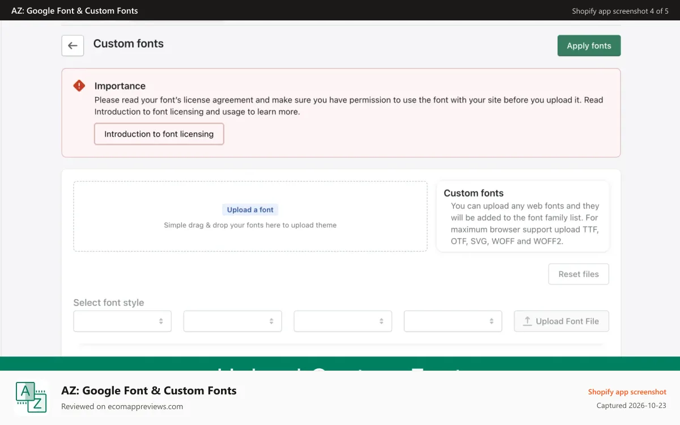Open the third font style dropdown
The image size is (680, 425).
343,321
